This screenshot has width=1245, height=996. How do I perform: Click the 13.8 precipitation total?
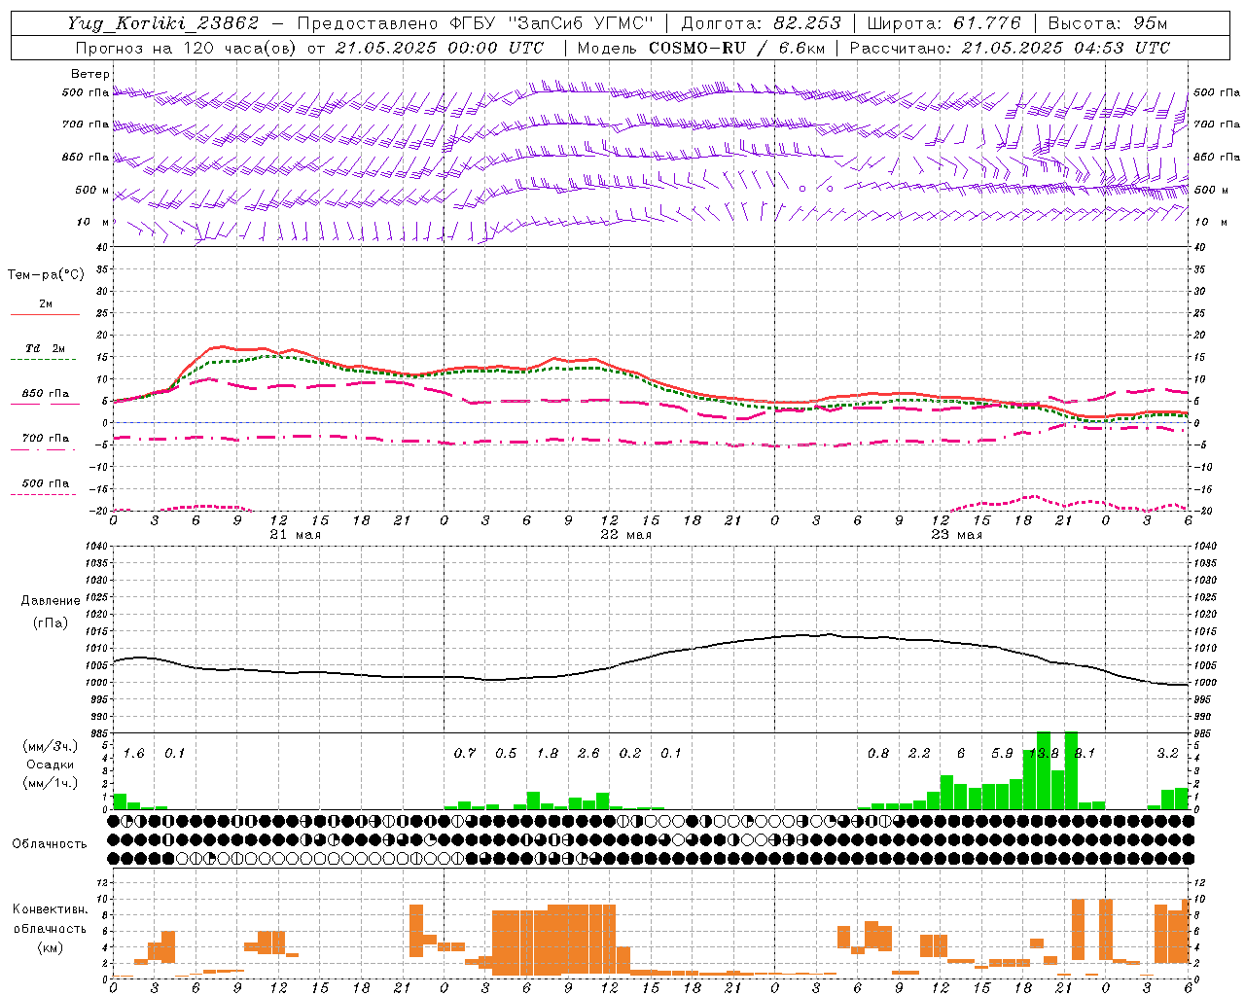tap(1044, 753)
